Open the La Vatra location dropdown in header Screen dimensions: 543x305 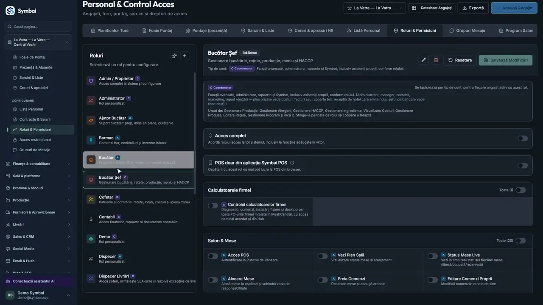(374, 8)
